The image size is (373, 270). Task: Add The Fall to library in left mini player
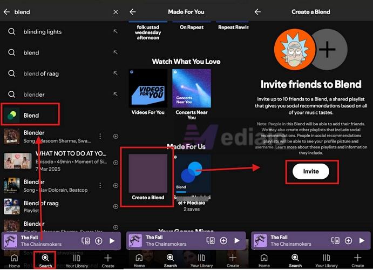(98, 241)
